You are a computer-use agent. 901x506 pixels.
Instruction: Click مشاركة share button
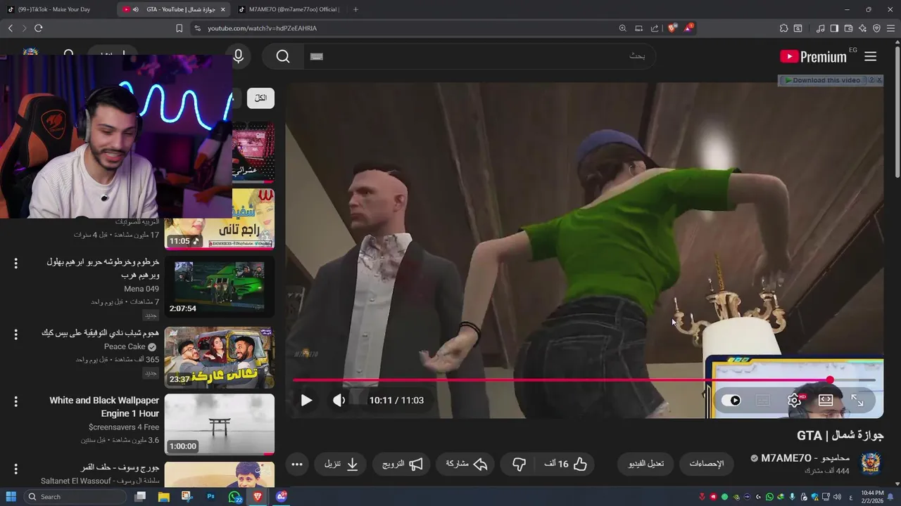[x=467, y=464]
